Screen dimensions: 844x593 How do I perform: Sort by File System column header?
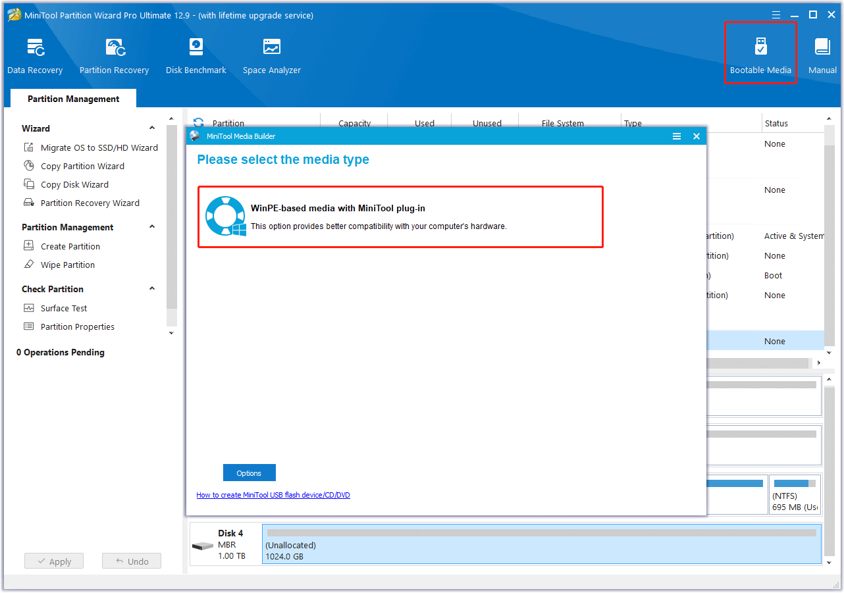563,123
